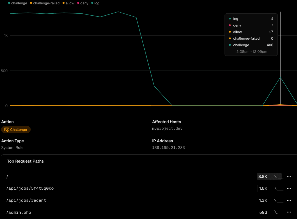
Task: Select the IP address 138.199.21.233
Action: click(168, 148)
